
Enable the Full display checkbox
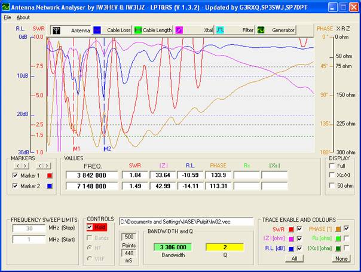coord(332,165)
